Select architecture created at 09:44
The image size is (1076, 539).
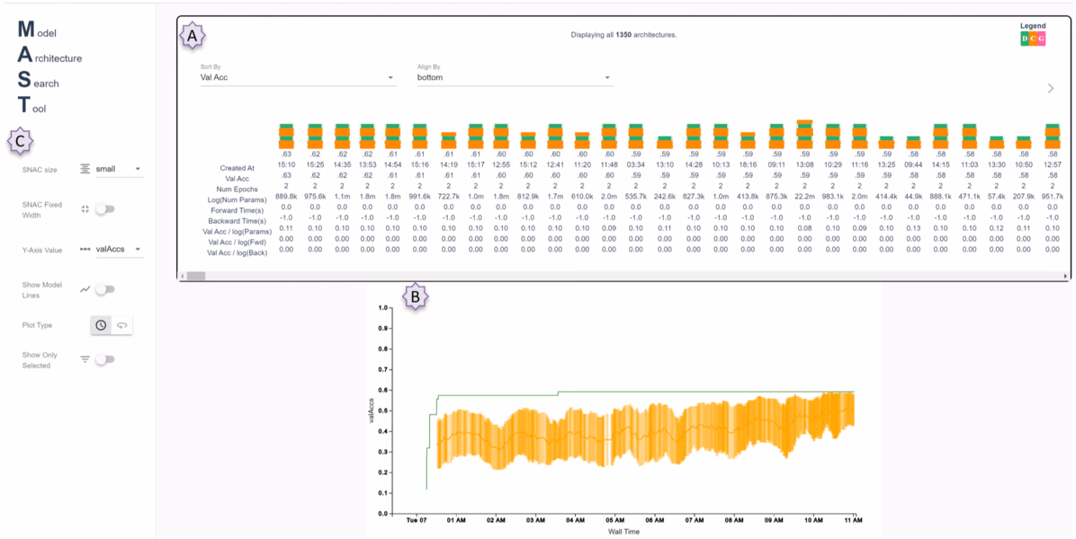tap(913, 143)
